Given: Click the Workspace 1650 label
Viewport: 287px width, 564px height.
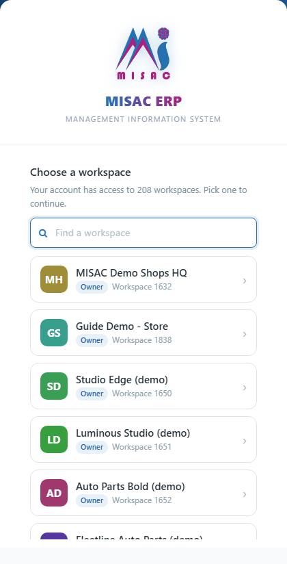Looking at the screenshot, I should tap(142, 394).
